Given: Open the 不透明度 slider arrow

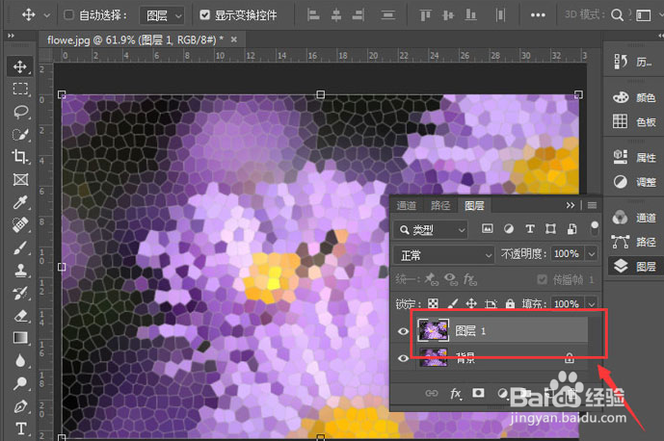Looking at the screenshot, I should pos(592,254).
